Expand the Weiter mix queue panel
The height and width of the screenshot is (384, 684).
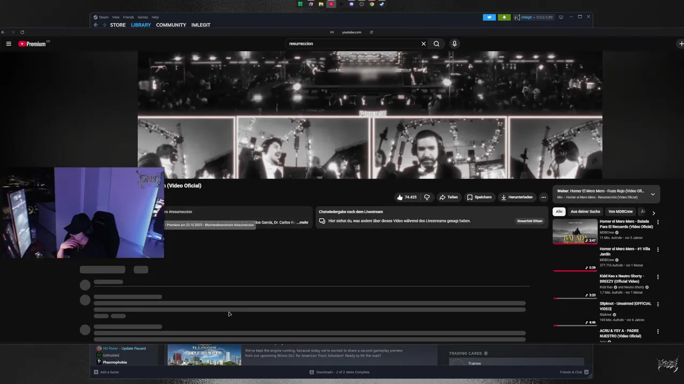[x=652, y=194]
